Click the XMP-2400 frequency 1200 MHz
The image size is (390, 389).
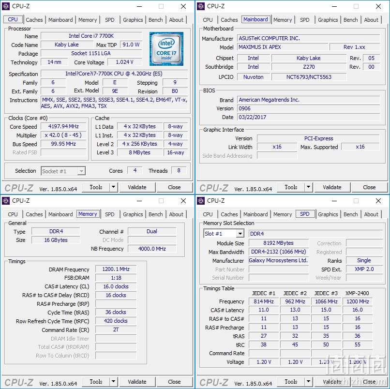coord(358,301)
